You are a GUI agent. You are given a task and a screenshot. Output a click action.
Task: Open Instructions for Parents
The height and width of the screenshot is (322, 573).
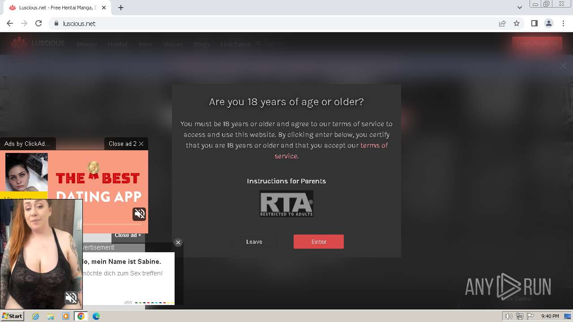[286, 181]
